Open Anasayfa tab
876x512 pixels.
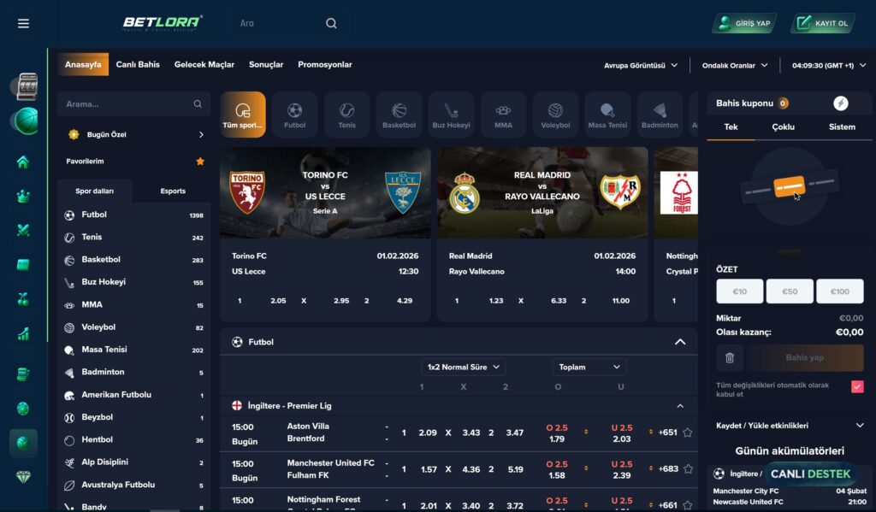(x=83, y=65)
